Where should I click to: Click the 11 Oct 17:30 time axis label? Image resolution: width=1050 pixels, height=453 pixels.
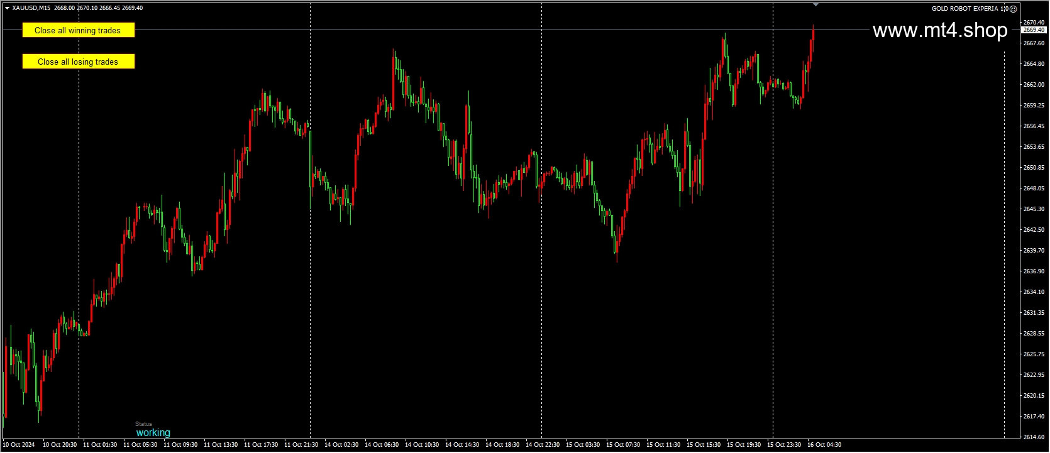click(x=261, y=445)
